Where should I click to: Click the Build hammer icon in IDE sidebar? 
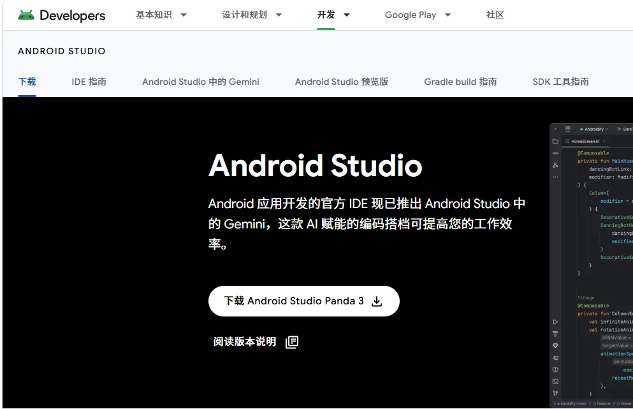pyautogui.click(x=555, y=334)
